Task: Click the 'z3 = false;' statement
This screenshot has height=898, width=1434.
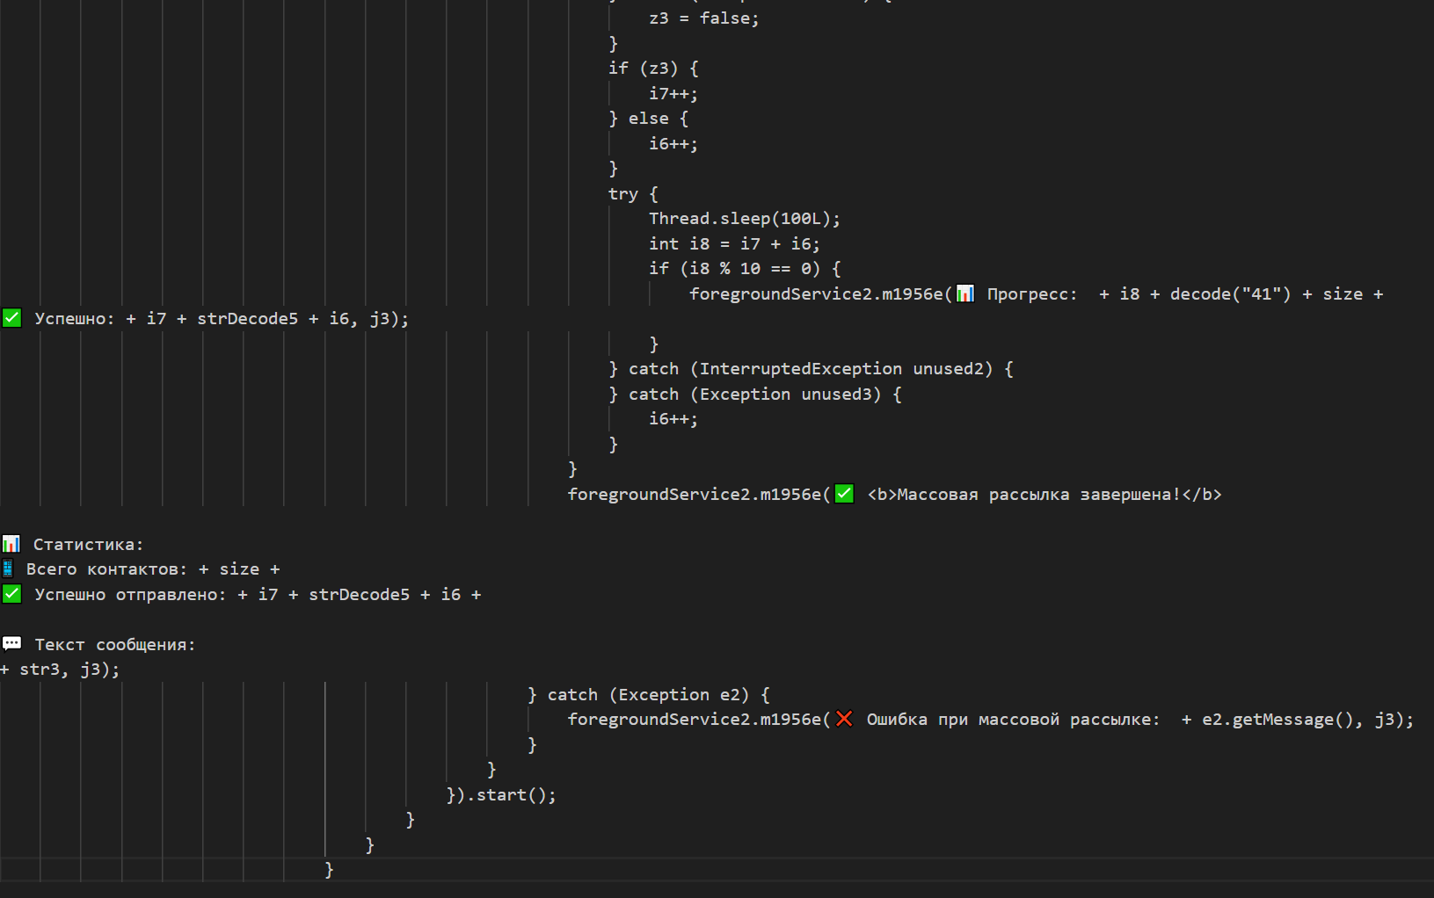Action: (703, 18)
